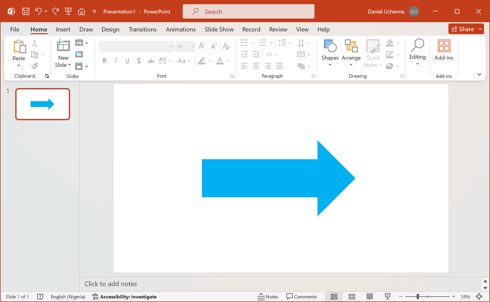Expand the Paste options dropdown
The width and height of the screenshot is (490, 302).
pyautogui.click(x=19, y=65)
